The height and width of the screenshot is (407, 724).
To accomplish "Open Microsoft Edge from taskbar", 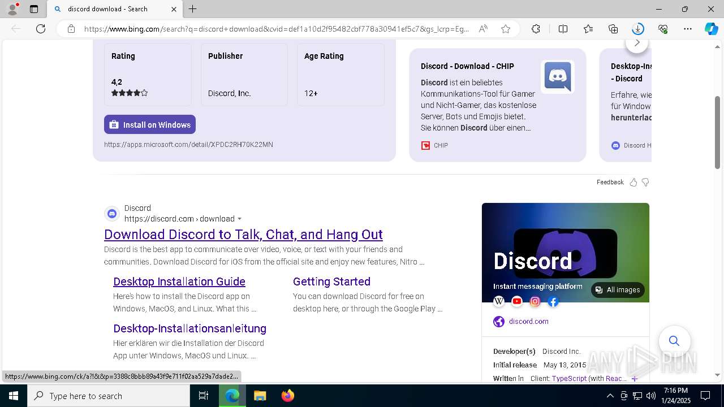I will 232,396.
